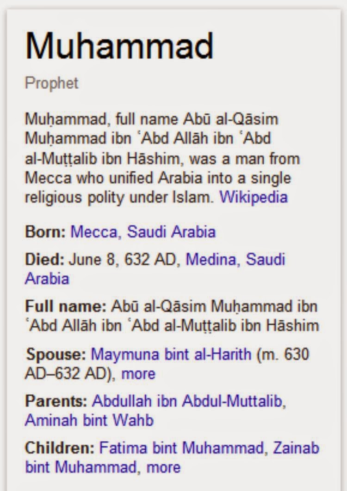
Task: Click the 'Died:' field label
Action: pyautogui.click(x=44, y=259)
